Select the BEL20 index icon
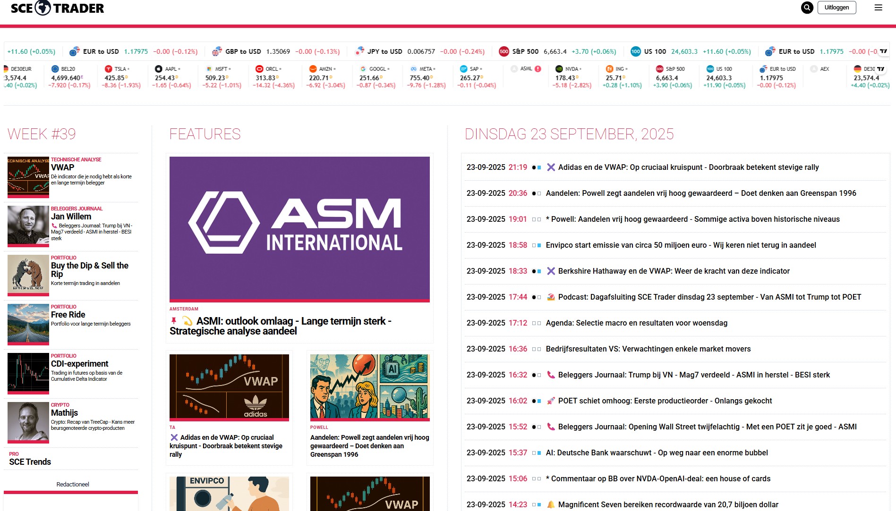Screen dimensions: 896x511 [55, 69]
